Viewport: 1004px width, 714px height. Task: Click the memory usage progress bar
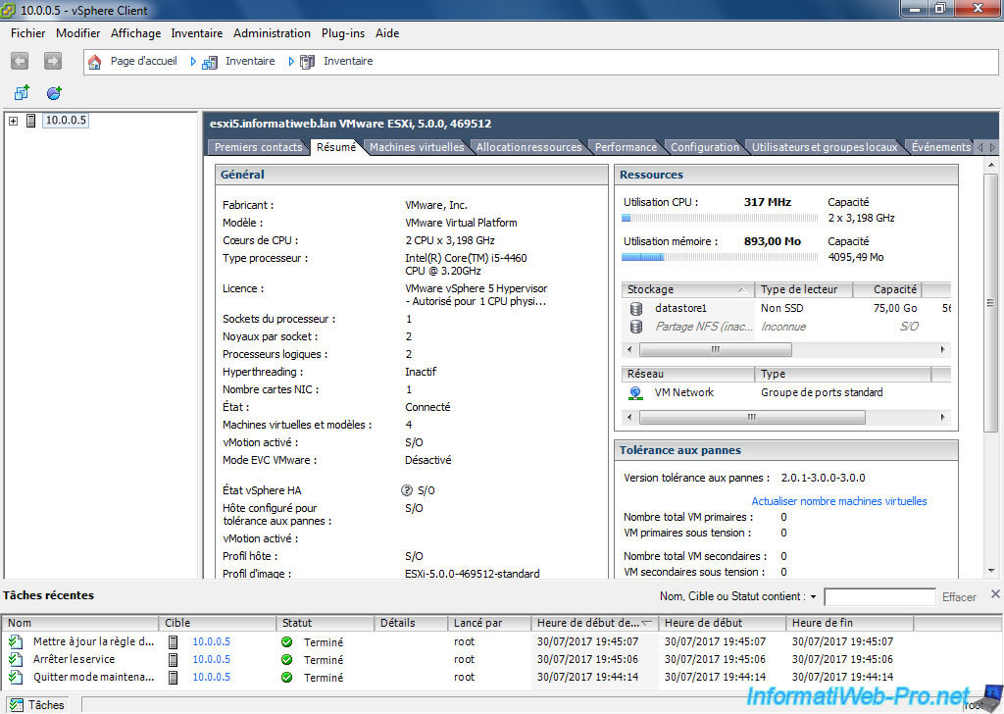pyautogui.click(x=720, y=257)
